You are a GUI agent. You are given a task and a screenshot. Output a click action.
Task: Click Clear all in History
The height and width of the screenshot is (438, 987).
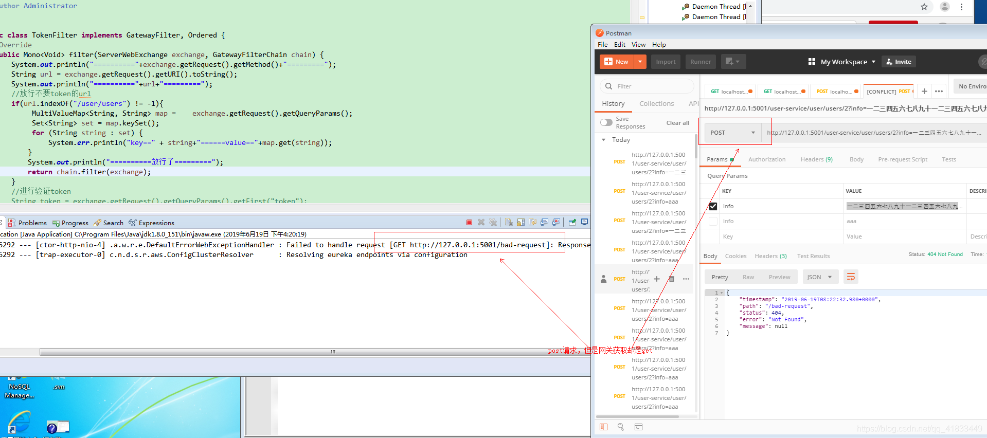[x=677, y=123]
